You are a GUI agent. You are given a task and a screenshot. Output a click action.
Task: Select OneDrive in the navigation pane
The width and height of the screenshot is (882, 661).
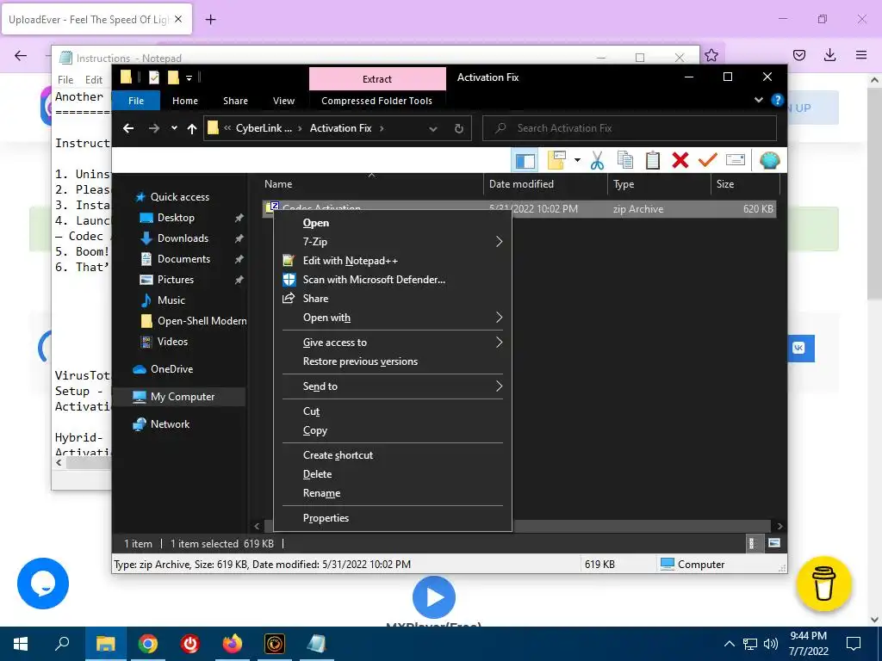tap(171, 369)
